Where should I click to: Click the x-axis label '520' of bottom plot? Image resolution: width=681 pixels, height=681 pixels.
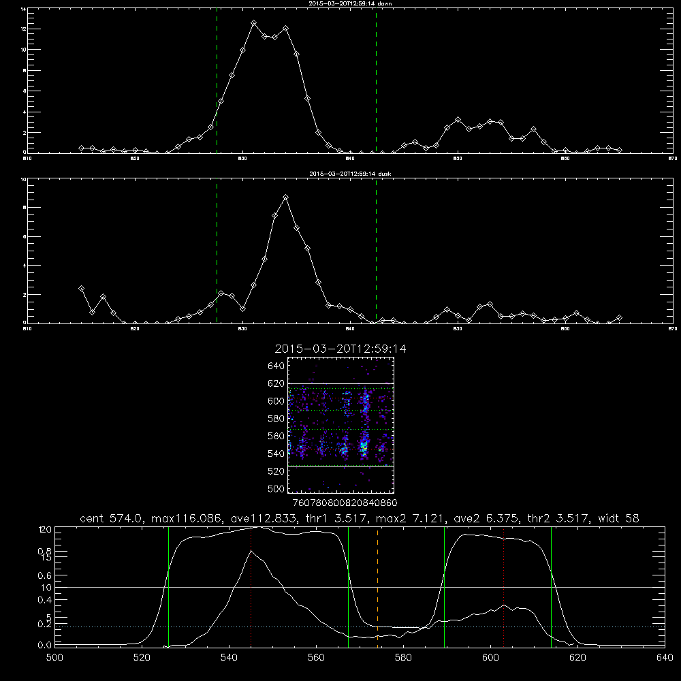(x=142, y=658)
